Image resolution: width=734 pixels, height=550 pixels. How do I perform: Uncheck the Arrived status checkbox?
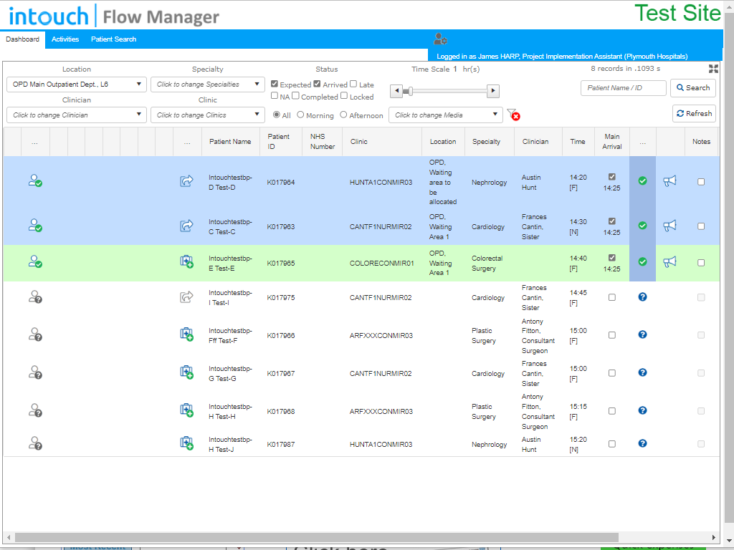click(317, 84)
